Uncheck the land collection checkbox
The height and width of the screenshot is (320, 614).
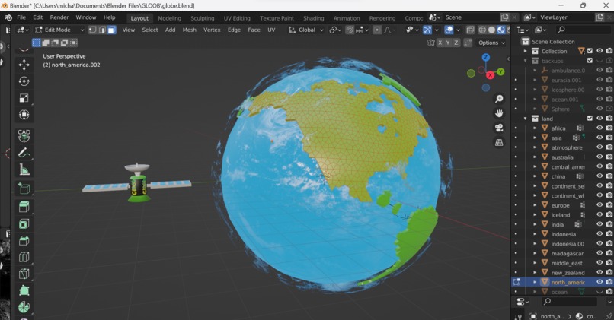pyautogui.click(x=590, y=119)
